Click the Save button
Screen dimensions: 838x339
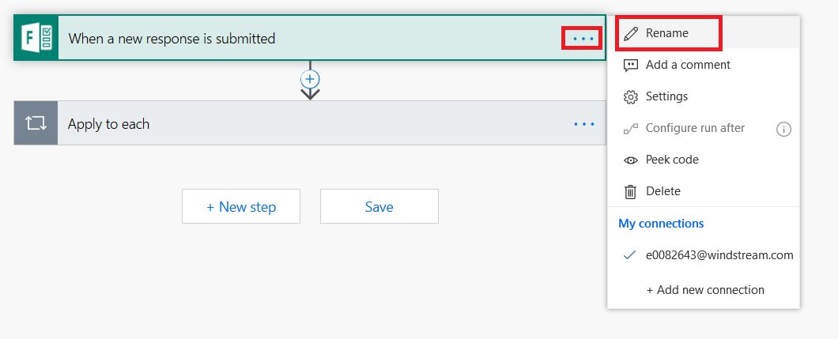tap(379, 206)
